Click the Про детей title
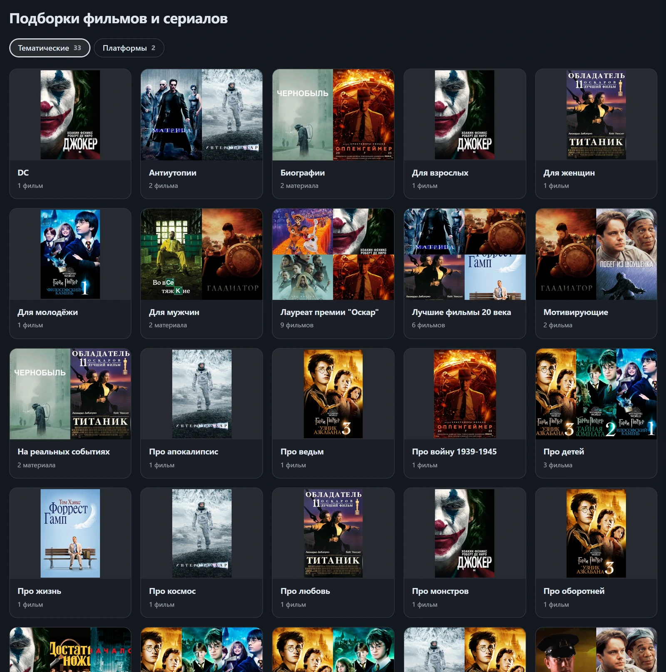The image size is (666, 672). 564,451
